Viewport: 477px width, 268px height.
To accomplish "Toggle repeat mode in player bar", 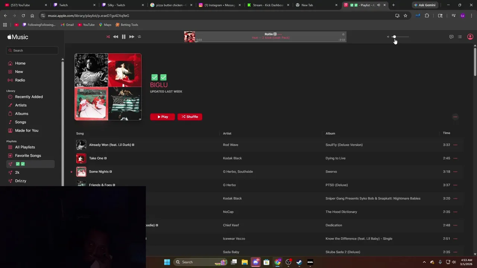I will [139, 37].
